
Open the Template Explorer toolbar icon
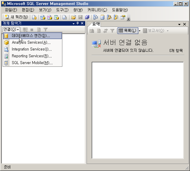[116, 17]
